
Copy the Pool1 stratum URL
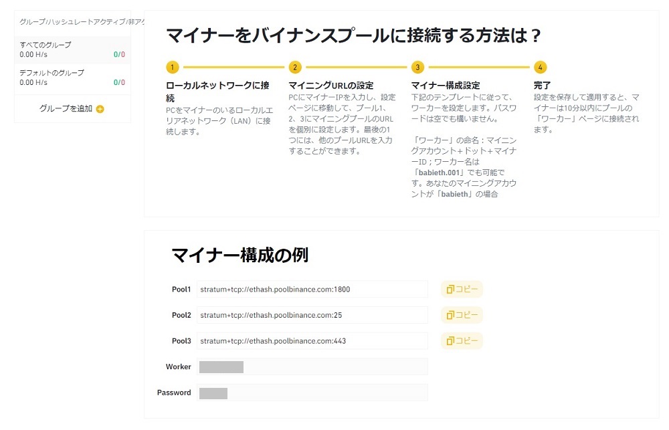pyautogui.click(x=462, y=289)
